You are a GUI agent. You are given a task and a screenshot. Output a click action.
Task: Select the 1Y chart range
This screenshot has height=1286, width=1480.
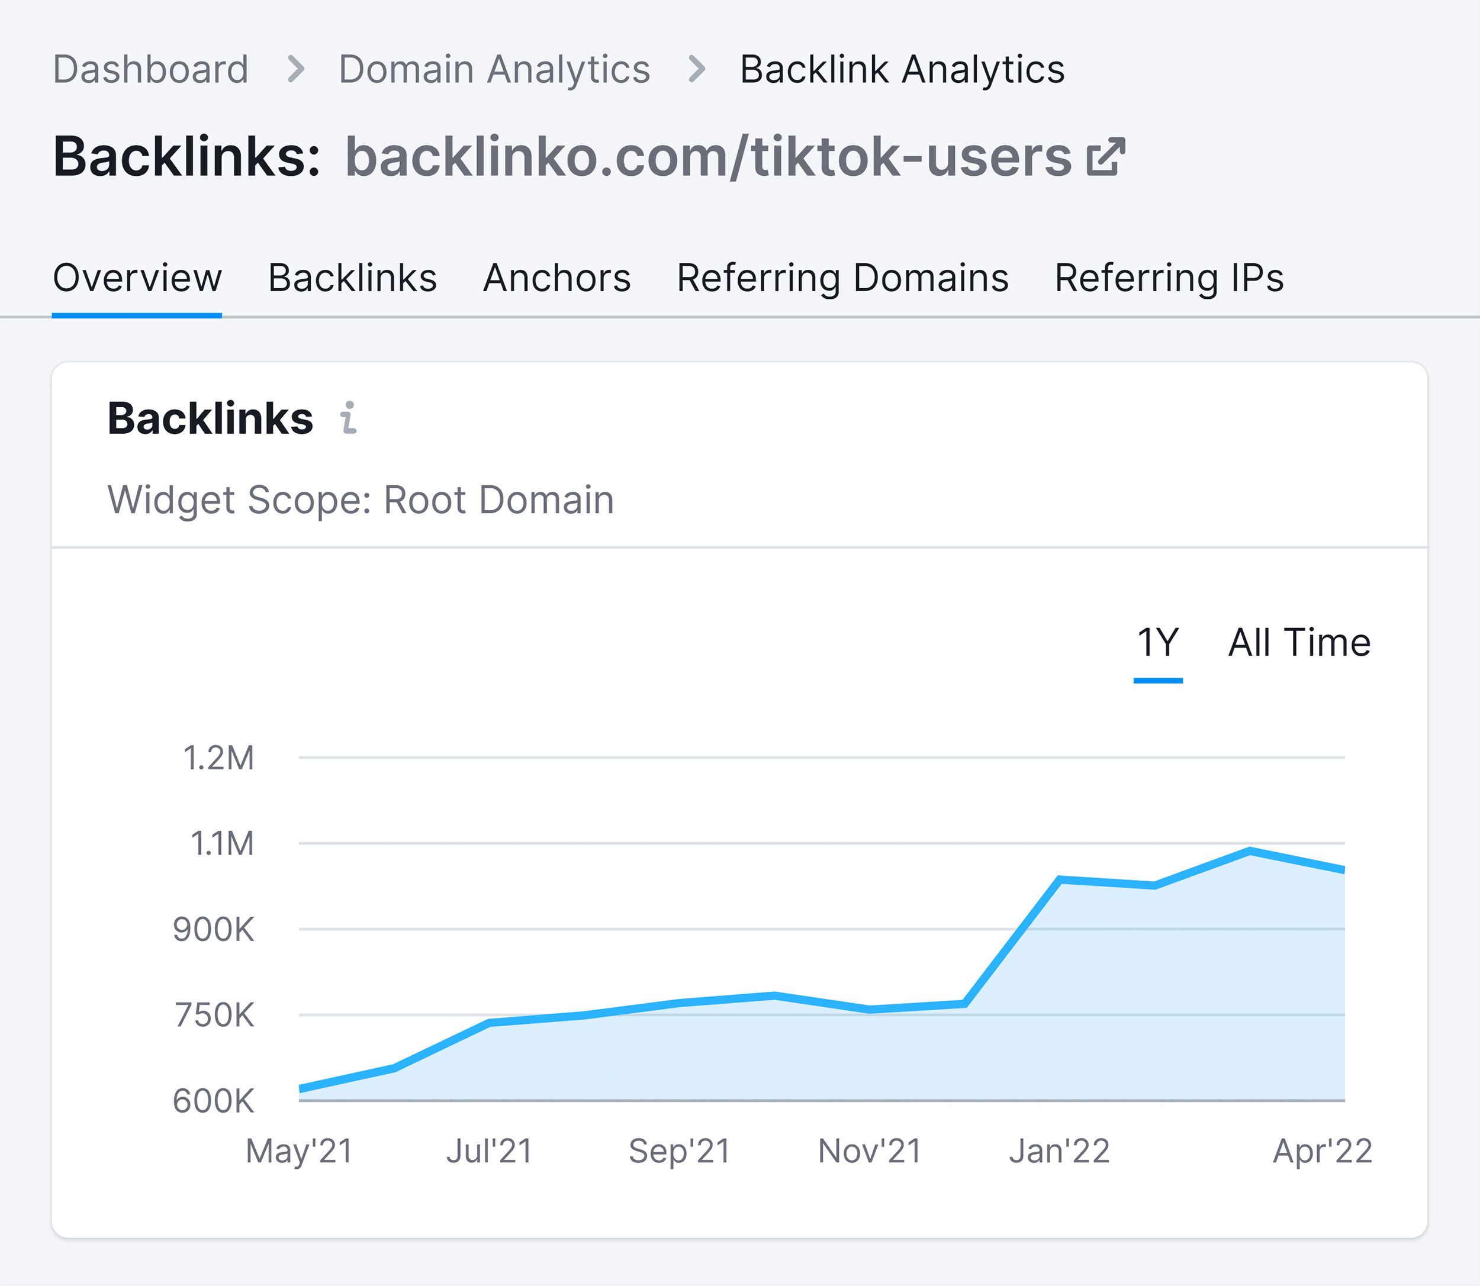click(x=1158, y=642)
